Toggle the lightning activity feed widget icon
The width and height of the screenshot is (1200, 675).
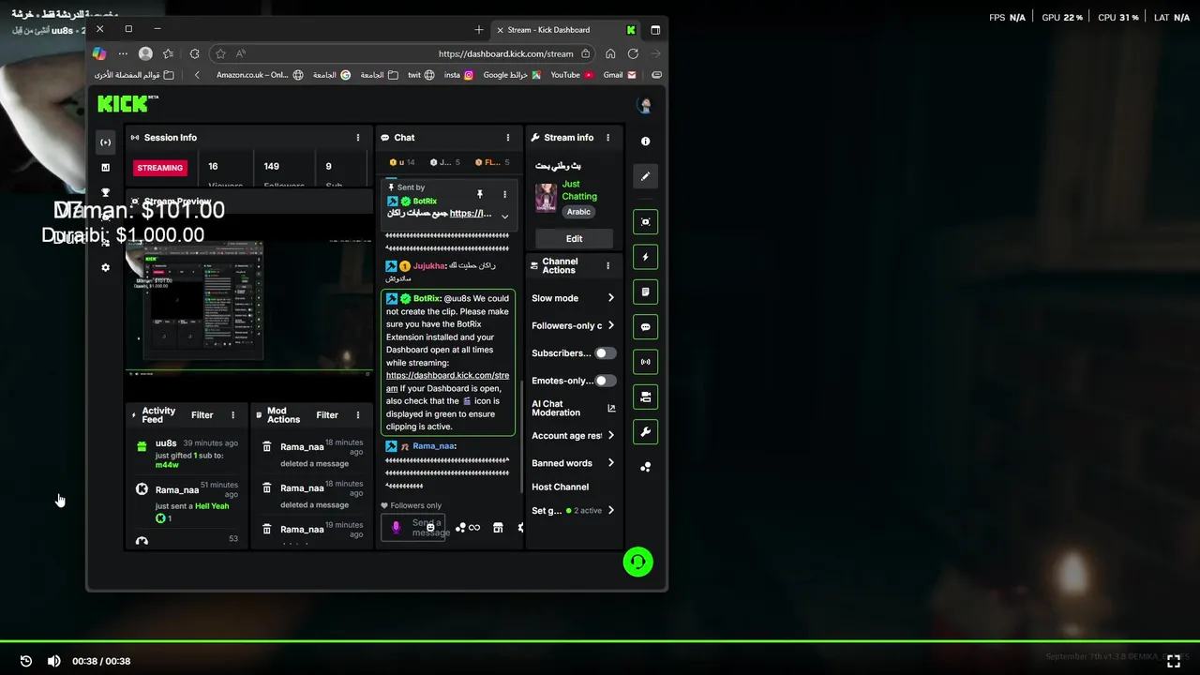point(645,257)
